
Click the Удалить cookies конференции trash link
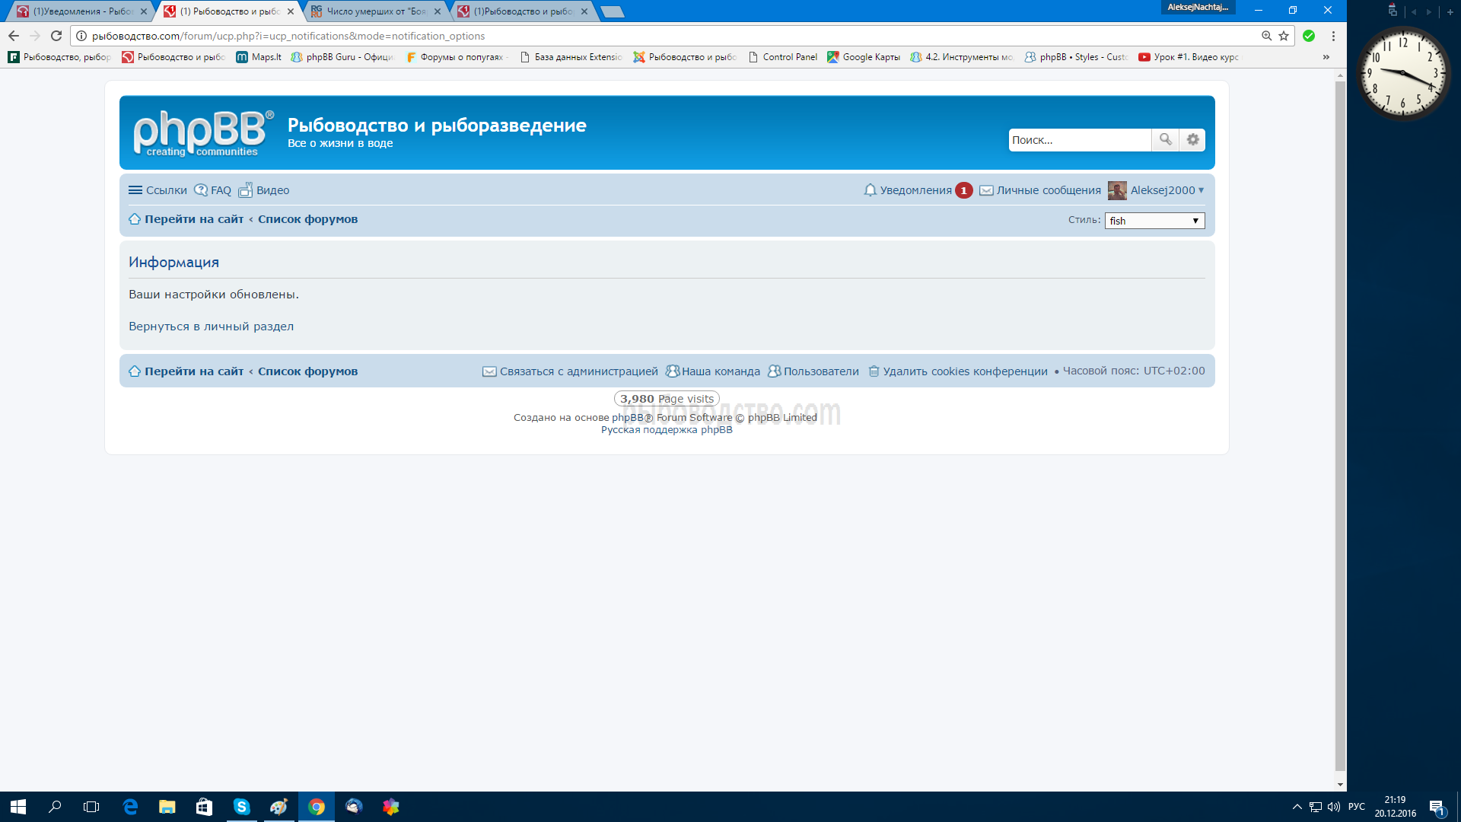(x=958, y=371)
